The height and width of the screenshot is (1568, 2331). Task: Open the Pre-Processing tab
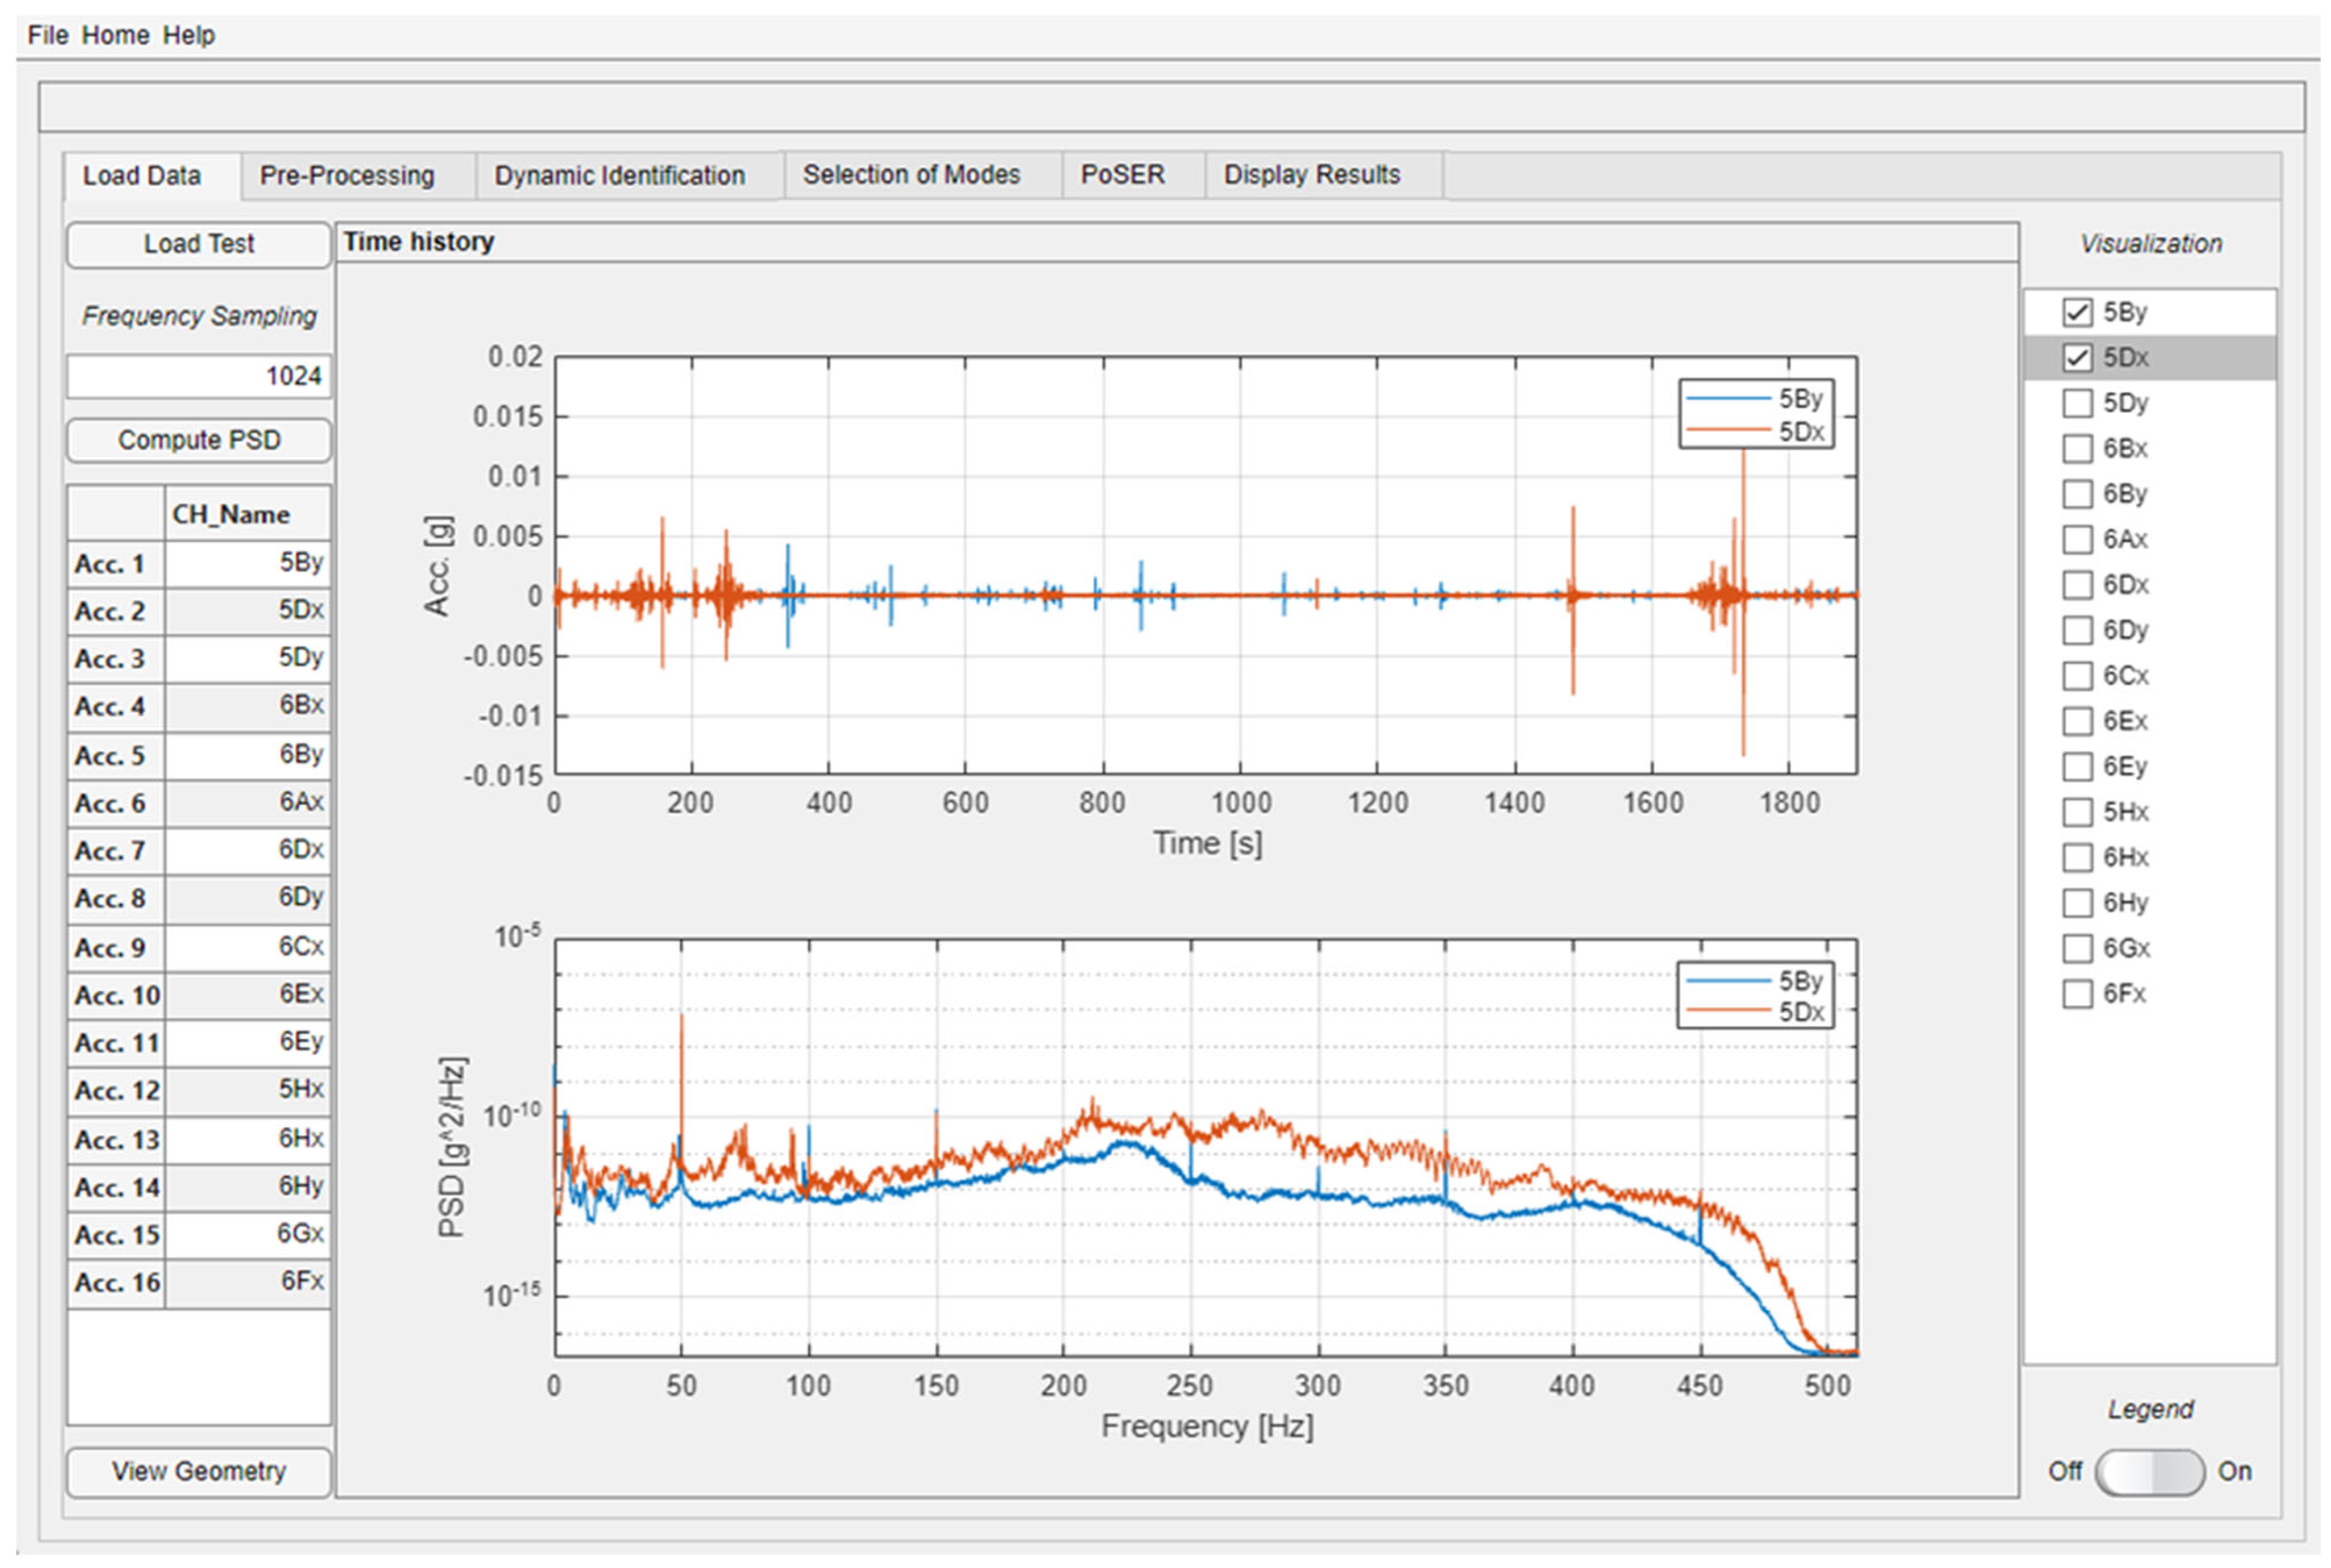coord(347,176)
